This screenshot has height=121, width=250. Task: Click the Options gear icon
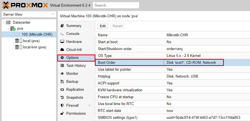click(62, 58)
